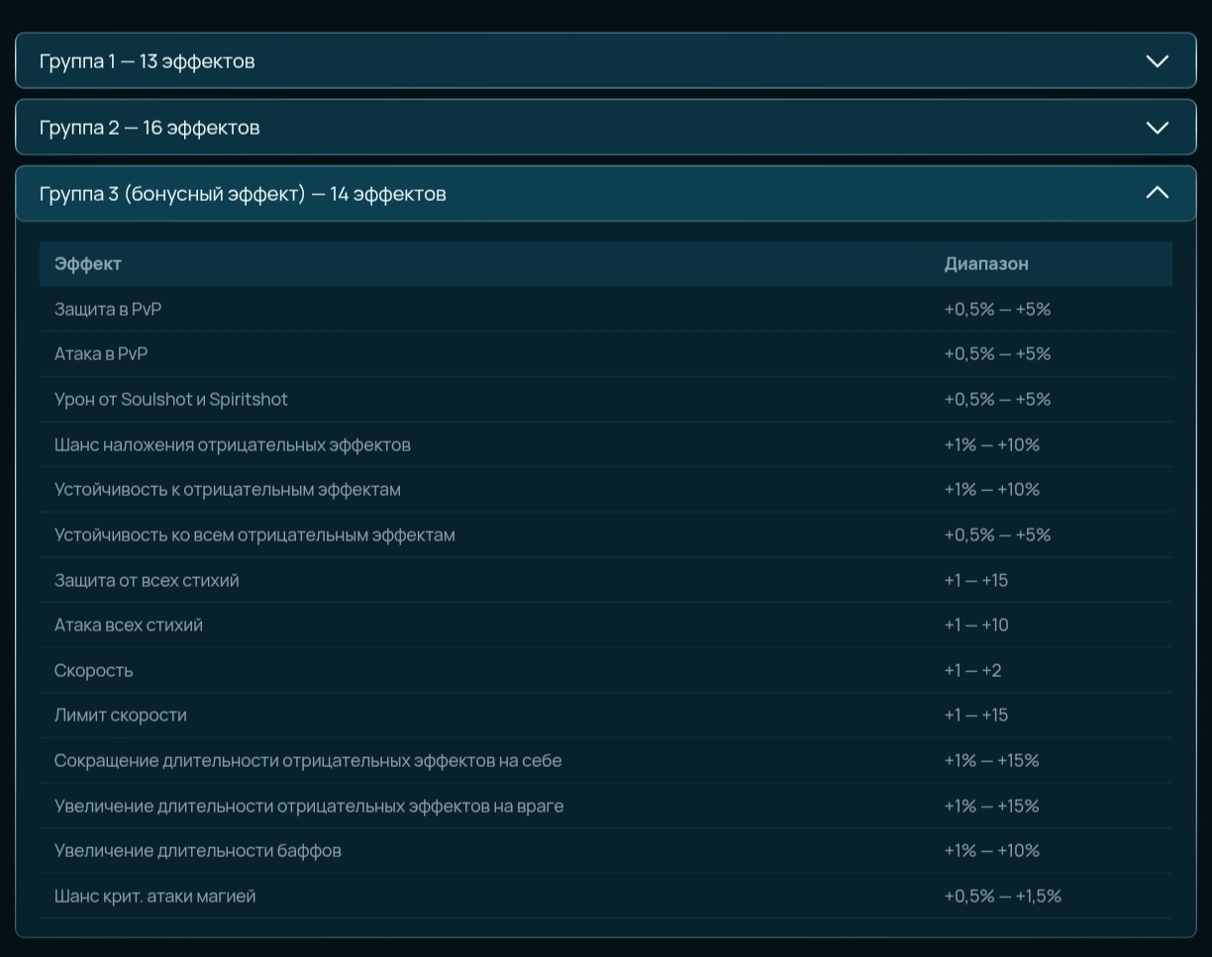Select range for Устойчивость ко всем отрицательным эффектам
This screenshot has width=1212, height=957.
997,534
